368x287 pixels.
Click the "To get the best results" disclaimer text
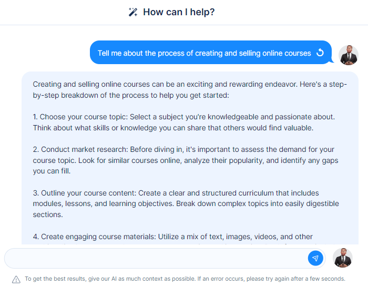pos(185,279)
